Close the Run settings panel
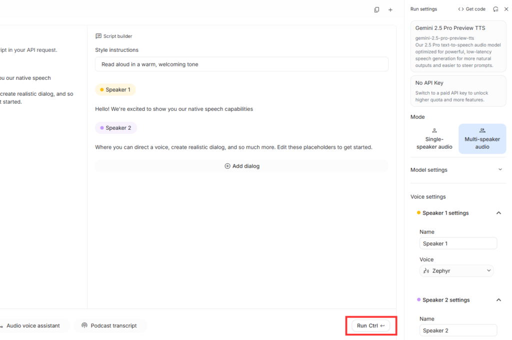This screenshot has width=512, height=340. click(x=506, y=9)
